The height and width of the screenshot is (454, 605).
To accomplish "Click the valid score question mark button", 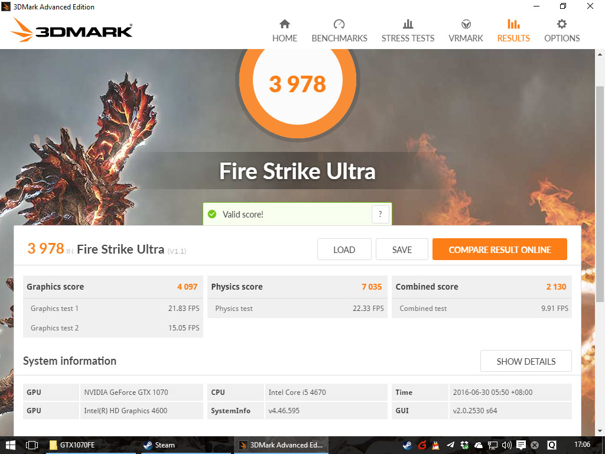I will (x=380, y=214).
